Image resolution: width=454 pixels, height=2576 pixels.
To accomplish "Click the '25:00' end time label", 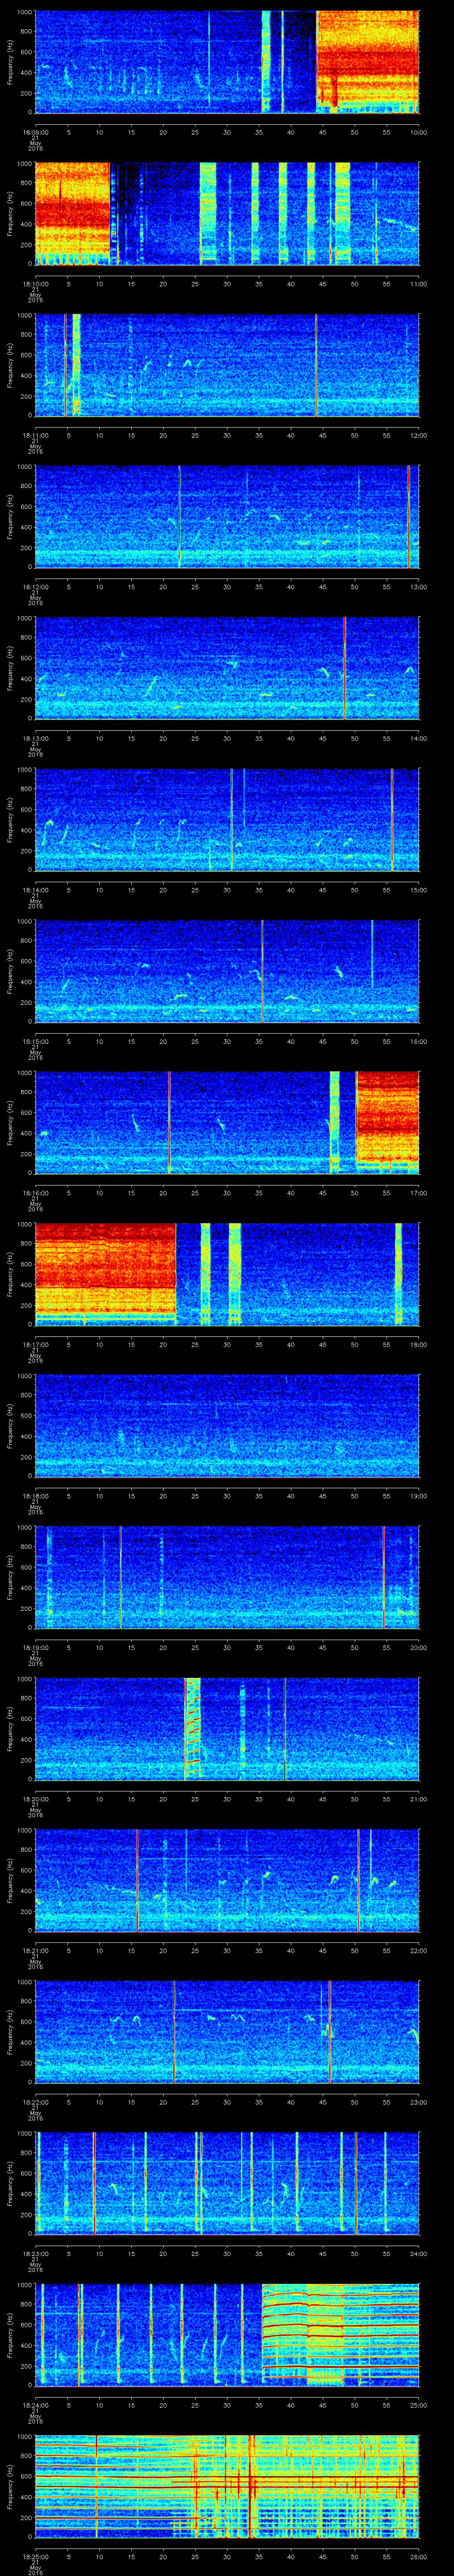I will [418, 2405].
